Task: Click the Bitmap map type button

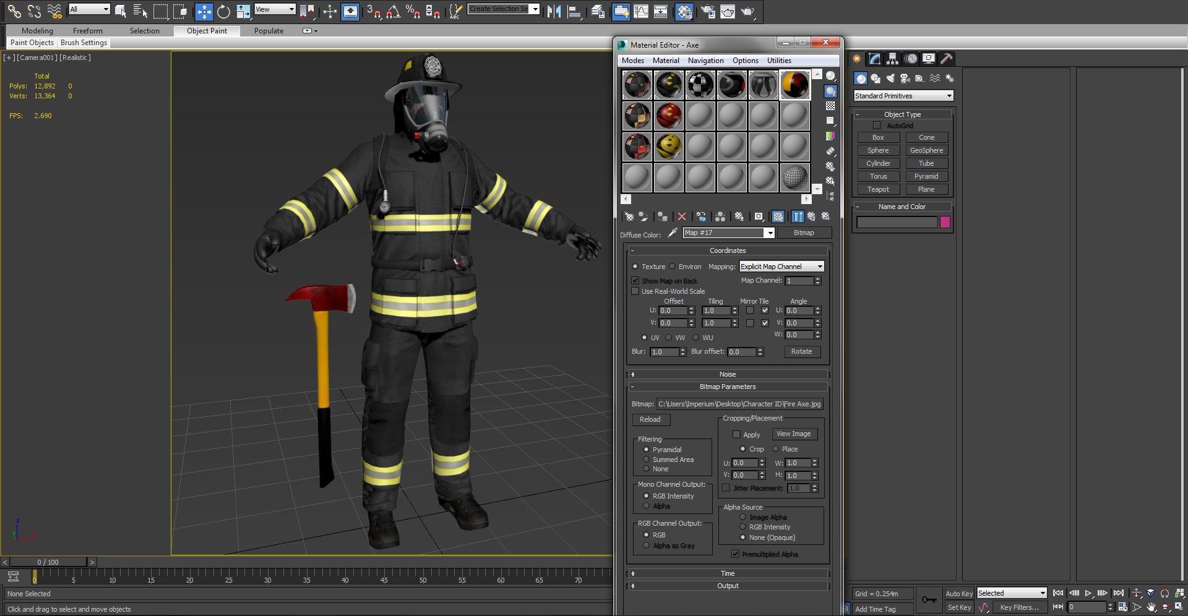Action: [x=804, y=233]
